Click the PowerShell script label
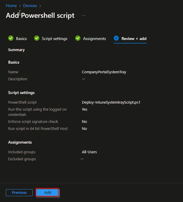This screenshot has height=202, width=183. [22, 102]
